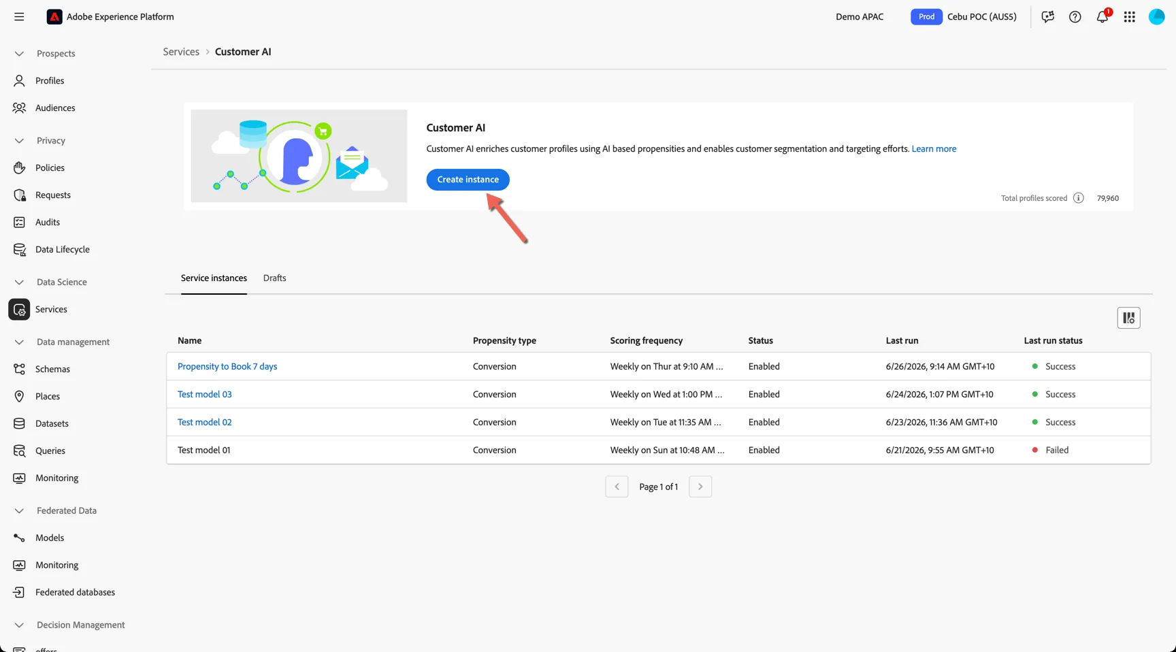Collapse the Data management section

[x=19, y=342]
